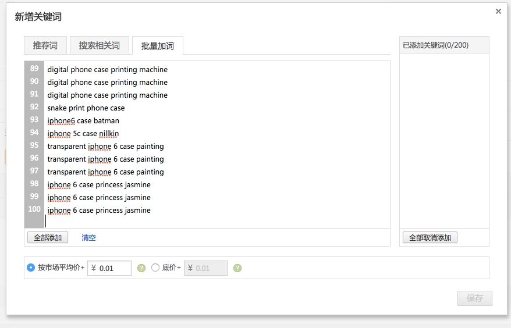The width and height of the screenshot is (511, 328).
Task: Click the help icon beside 底价 input
Action: coord(237,268)
